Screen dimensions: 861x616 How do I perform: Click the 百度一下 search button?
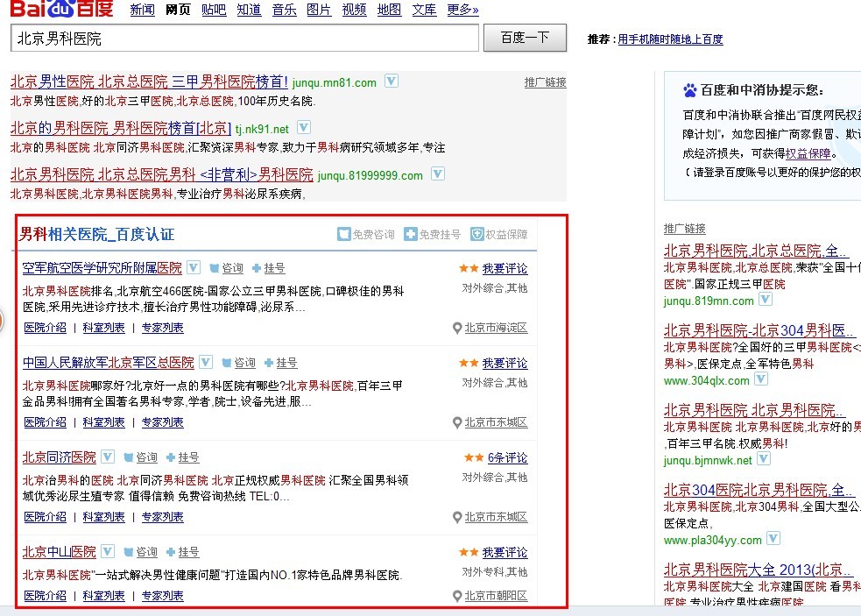point(525,38)
